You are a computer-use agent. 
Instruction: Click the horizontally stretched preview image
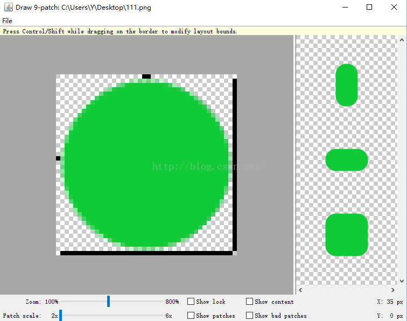coord(347,160)
